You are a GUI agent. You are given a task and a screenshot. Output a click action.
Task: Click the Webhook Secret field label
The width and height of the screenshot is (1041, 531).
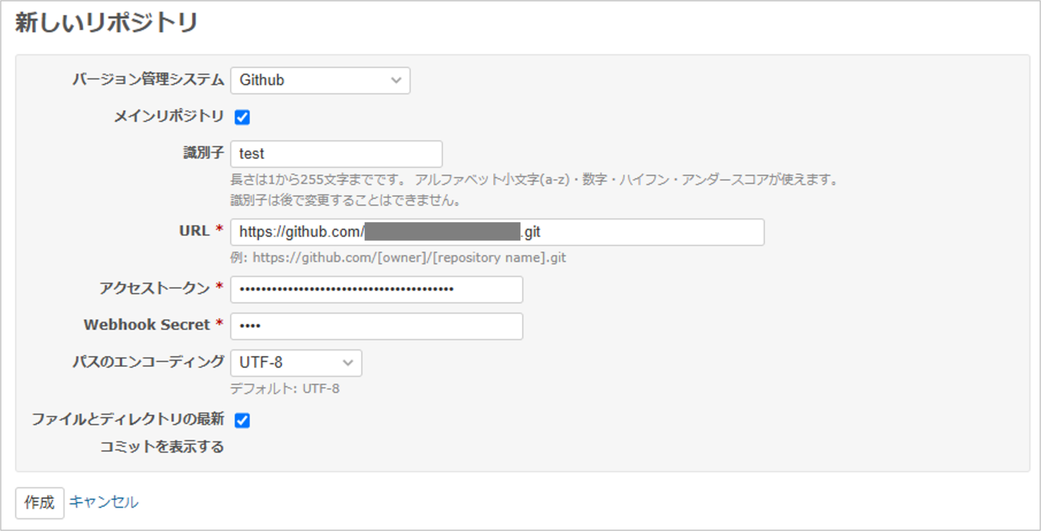146,324
